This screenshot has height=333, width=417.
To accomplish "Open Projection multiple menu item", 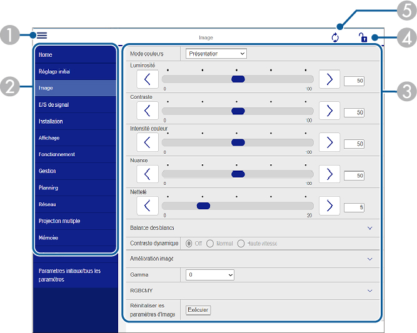I will (x=76, y=221).
